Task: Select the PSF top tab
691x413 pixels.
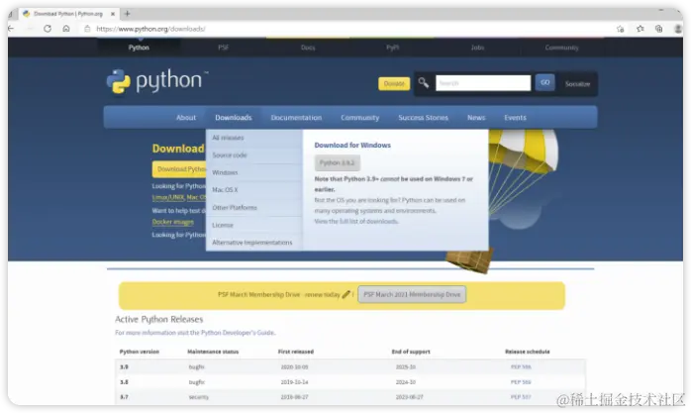Action: (x=224, y=48)
